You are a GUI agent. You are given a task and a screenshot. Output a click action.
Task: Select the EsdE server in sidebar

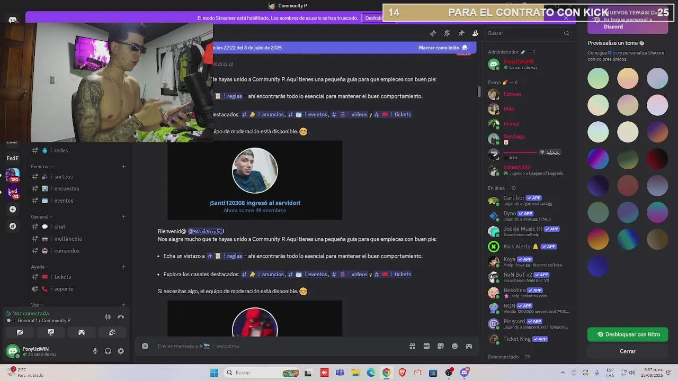(x=13, y=158)
